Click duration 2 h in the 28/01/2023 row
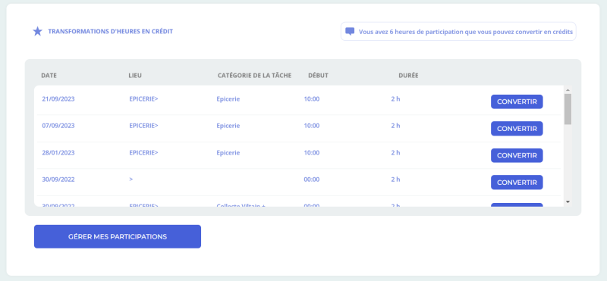The width and height of the screenshot is (607, 281). (x=395, y=153)
